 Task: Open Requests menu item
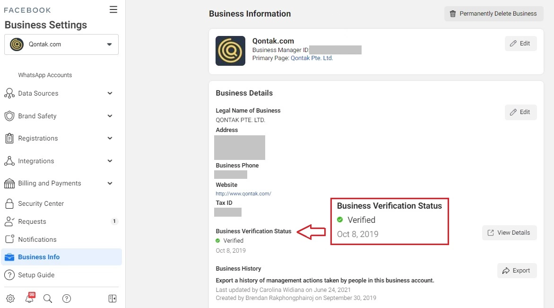coord(32,221)
